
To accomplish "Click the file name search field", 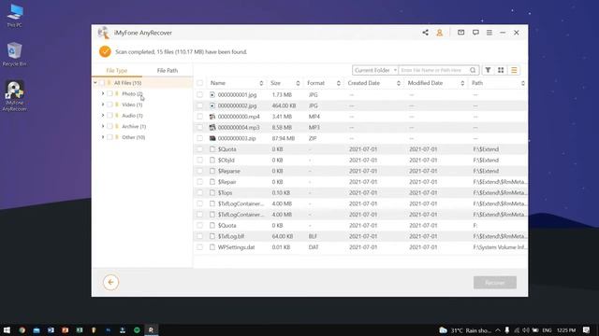I will tap(434, 70).
